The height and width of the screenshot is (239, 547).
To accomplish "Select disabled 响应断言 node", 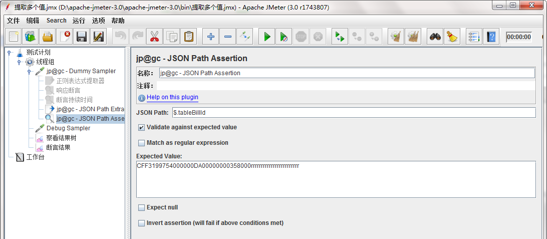I will click(x=68, y=90).
